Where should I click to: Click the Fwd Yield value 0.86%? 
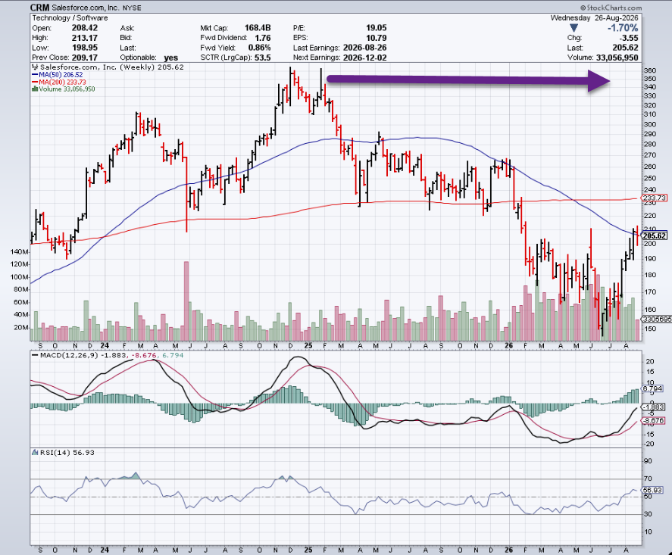[x=259, y=48]
